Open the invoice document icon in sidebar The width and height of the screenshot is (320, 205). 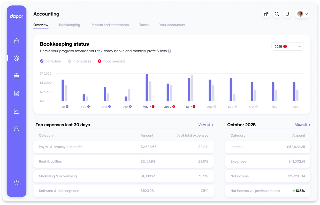point(17,93)
